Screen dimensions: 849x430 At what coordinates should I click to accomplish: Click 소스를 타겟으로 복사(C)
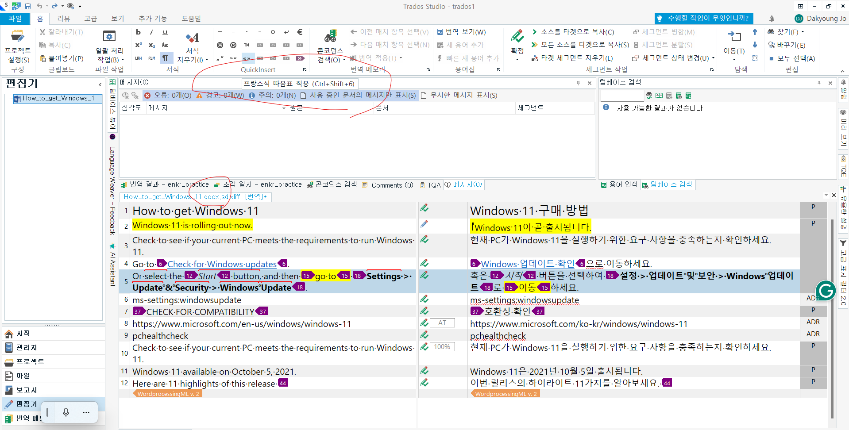[x=573, y=32]
